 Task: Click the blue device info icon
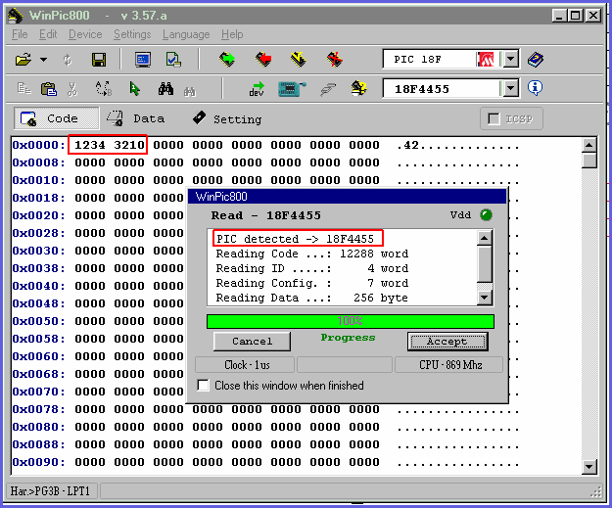[535, 88]
